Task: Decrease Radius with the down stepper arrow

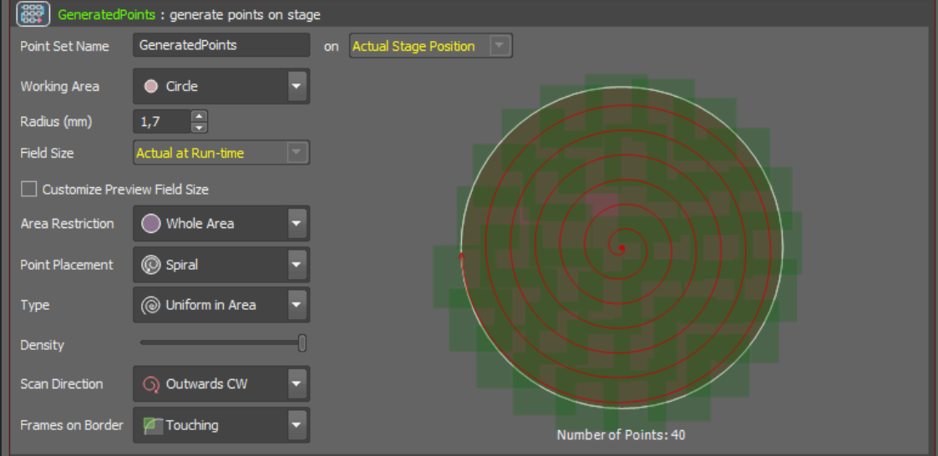Action: point(199,127)
